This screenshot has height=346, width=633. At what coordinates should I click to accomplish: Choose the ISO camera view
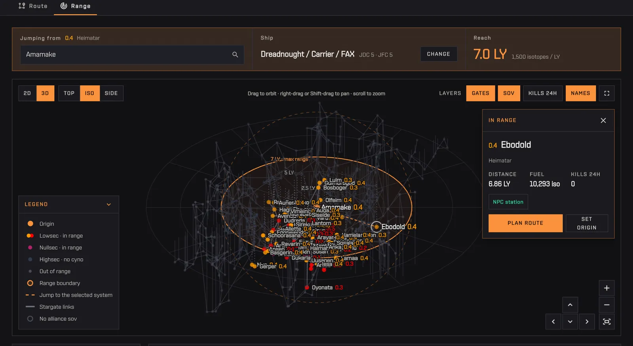[90, 93]
